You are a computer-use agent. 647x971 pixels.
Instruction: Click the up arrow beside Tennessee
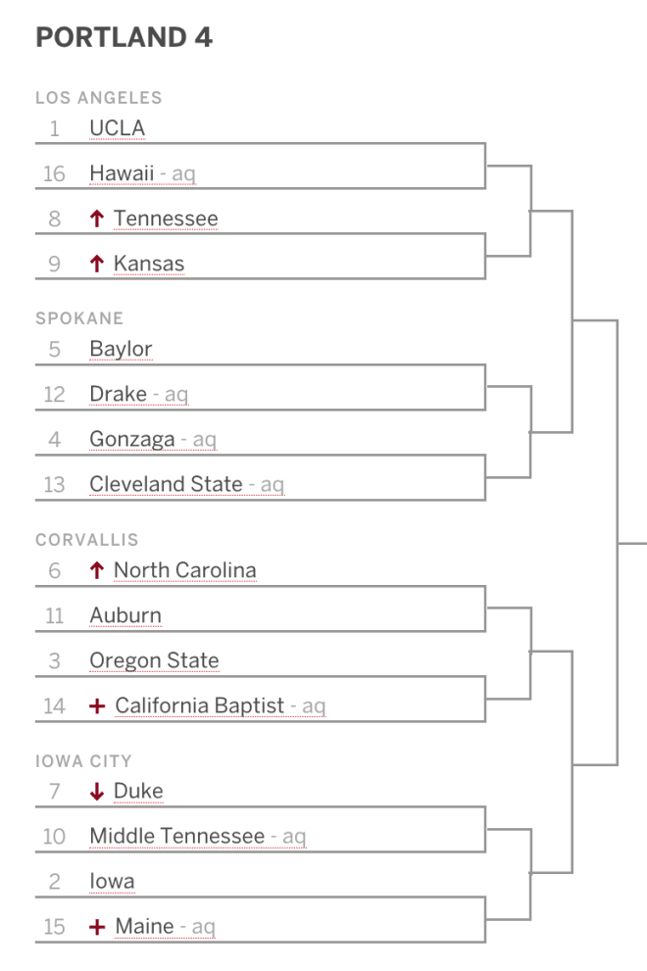click(x=96, y=218)
